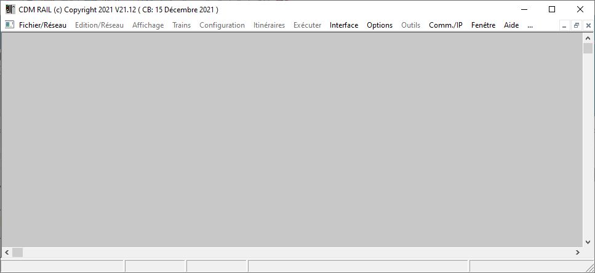Open the Exécuter menu
The height and width of the screenshot is (273, 595).
(x=308, y=25)
